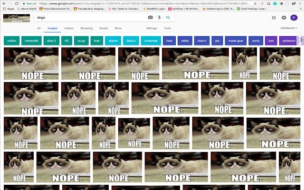Submit search with the blue magnifier icon
The image size is (304, 190).
coord(168,18)
